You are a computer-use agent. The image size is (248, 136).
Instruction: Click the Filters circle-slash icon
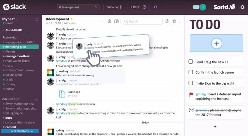tap(144, 7)
